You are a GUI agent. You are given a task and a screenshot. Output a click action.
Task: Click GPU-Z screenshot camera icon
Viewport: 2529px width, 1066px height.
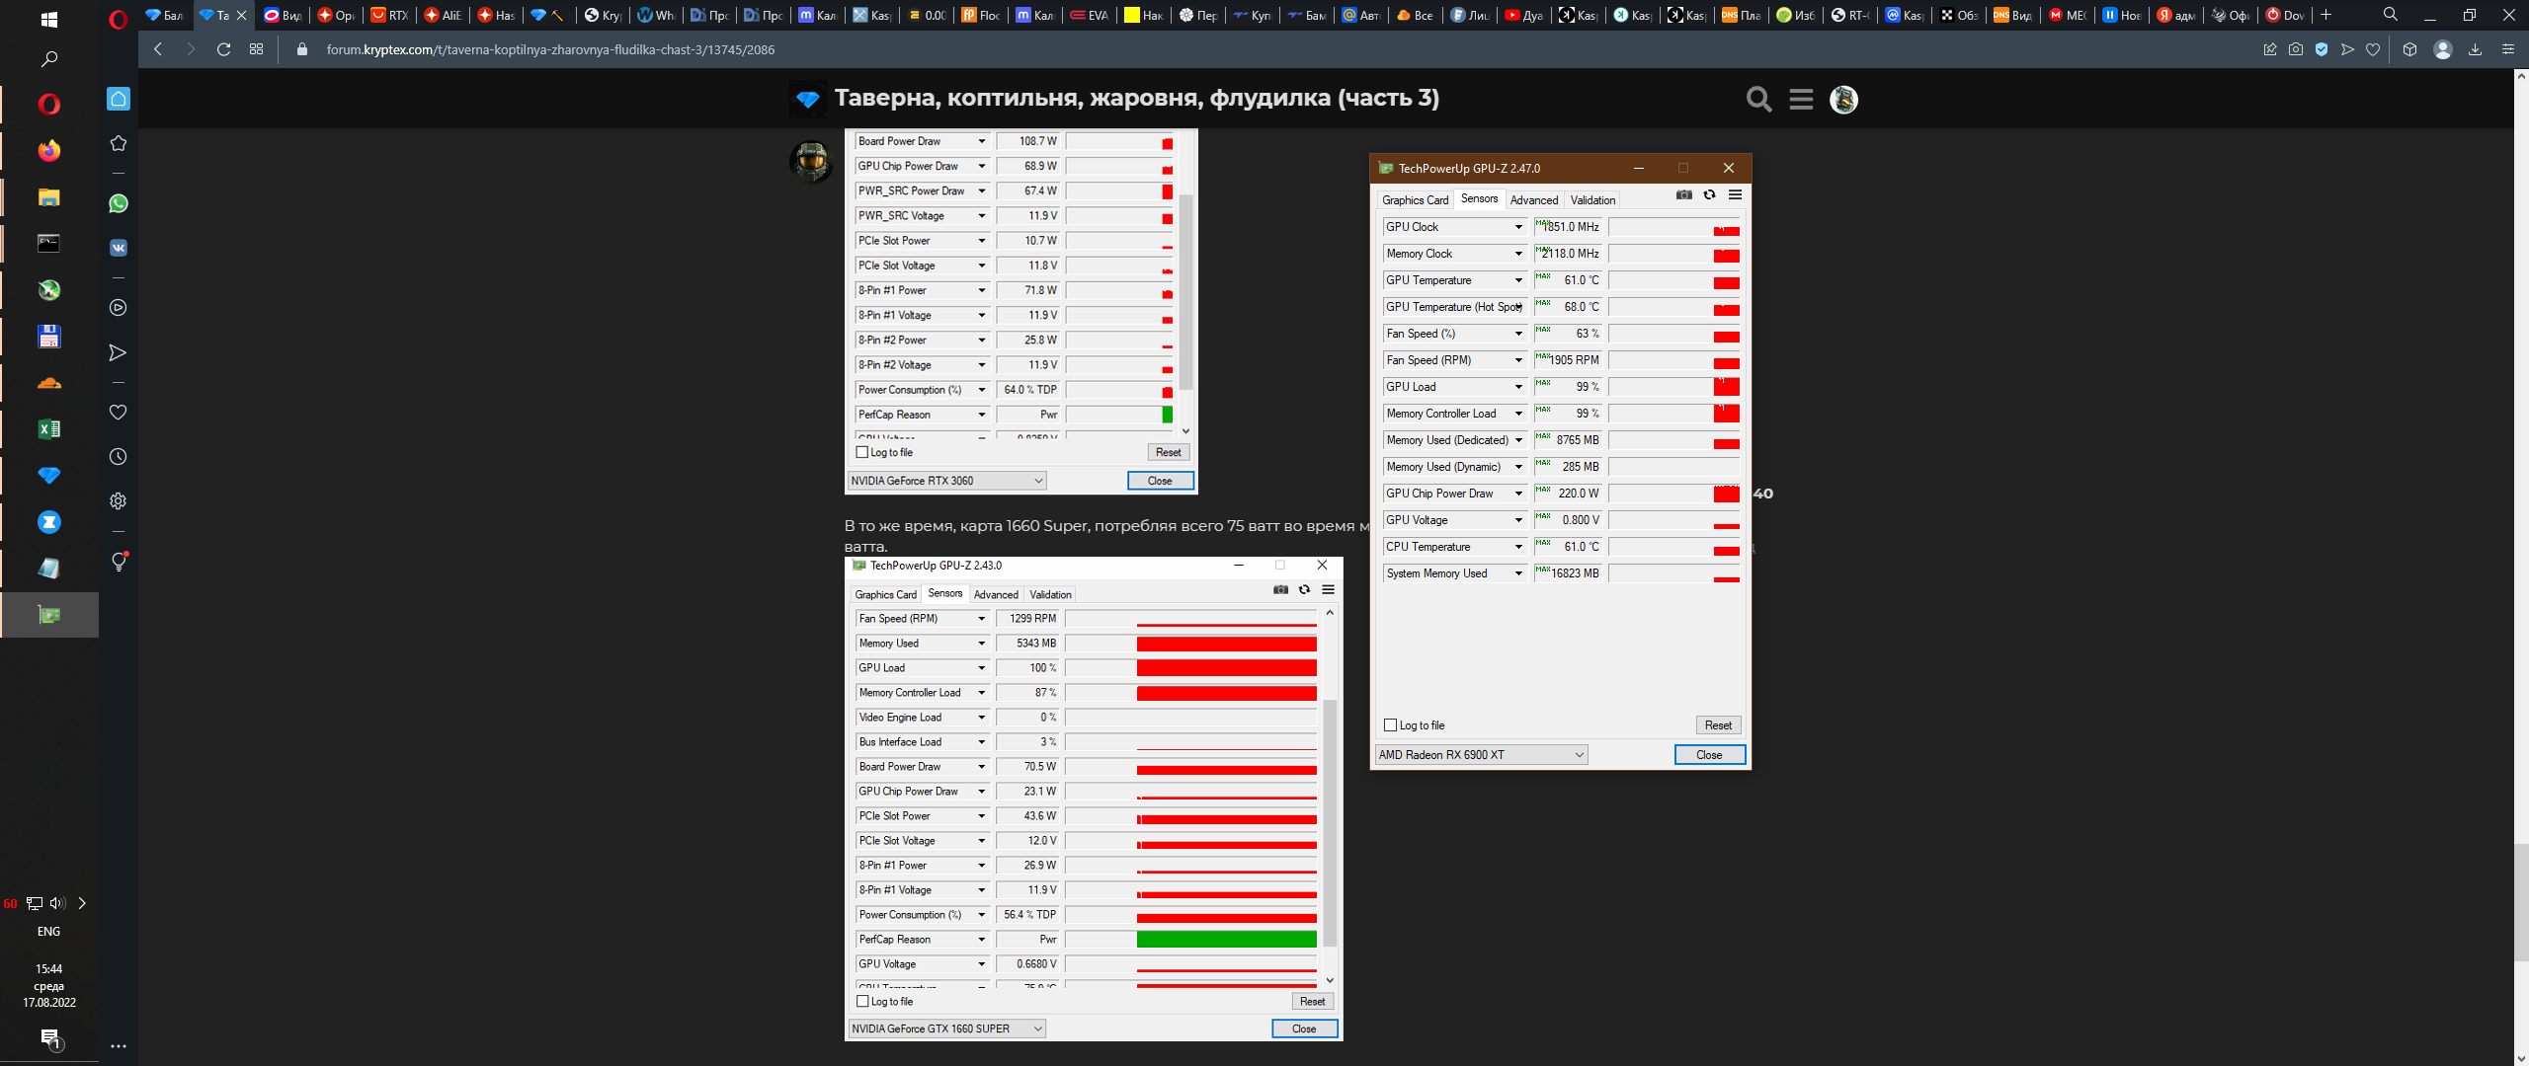pos(1684,195)
